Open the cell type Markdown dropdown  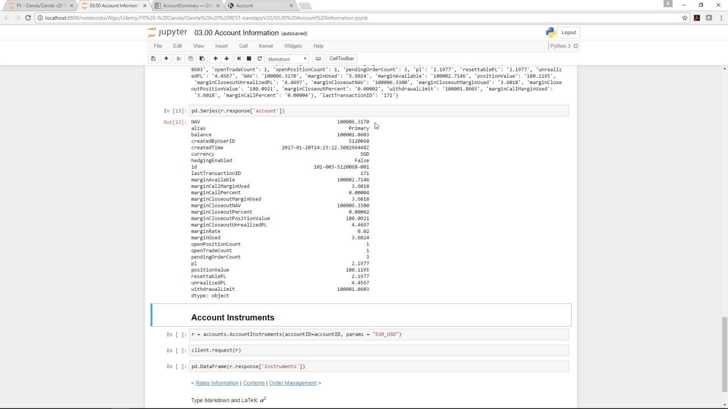[287, 59]
